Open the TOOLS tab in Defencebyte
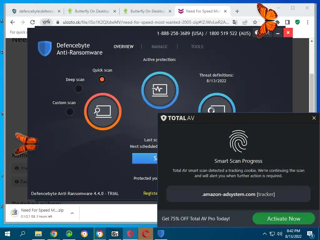This screenshot has width=320, height=240. tap(197, 47)
